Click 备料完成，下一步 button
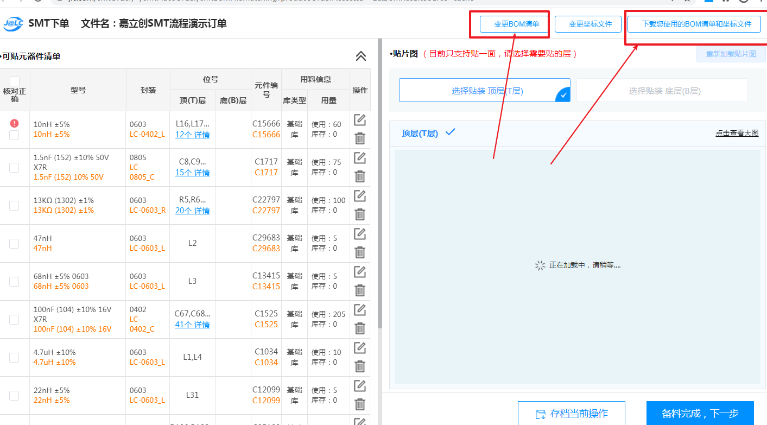The width and height of the screenshot is (767, 425). pyautogui.click(x=700, y=413)
